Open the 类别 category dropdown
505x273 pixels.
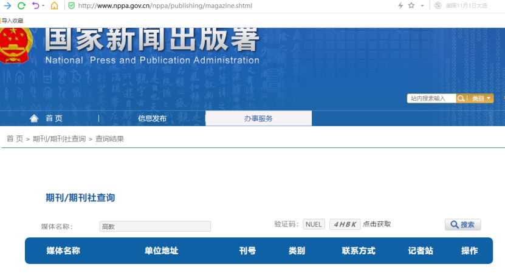pos(481,98)
